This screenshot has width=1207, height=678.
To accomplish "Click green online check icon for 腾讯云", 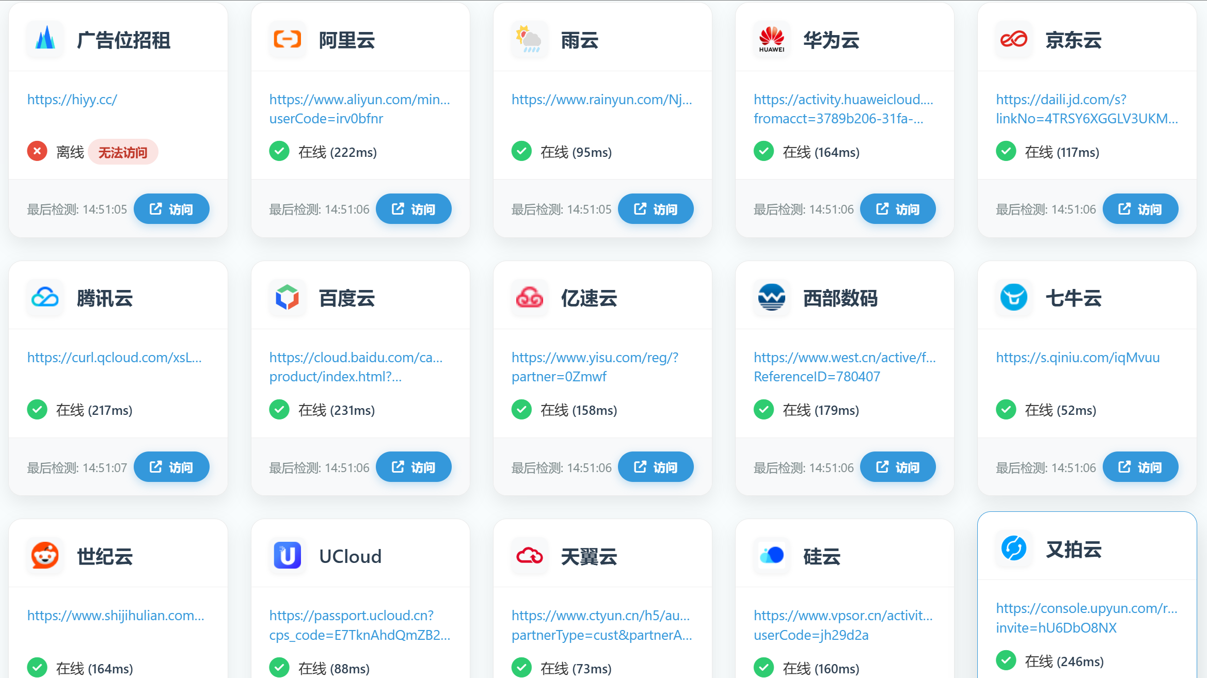I will coord(37,410).
